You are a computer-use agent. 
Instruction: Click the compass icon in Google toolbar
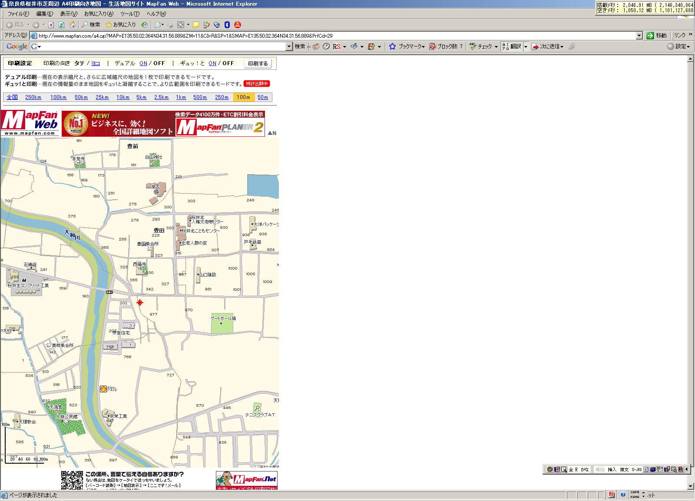point(326,46)
